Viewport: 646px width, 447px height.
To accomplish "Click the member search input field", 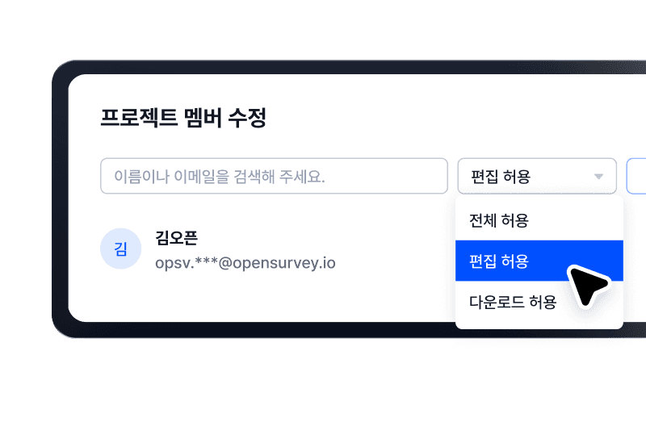I will point(274,176).
